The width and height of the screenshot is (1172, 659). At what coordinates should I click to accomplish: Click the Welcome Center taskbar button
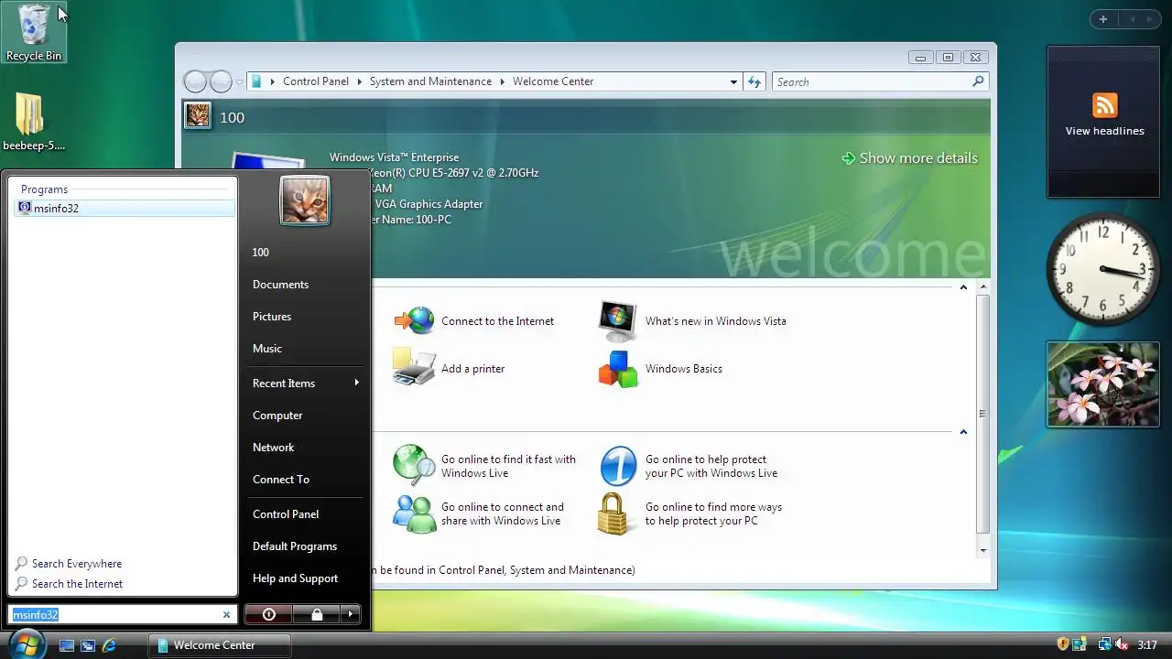point(220,645)
